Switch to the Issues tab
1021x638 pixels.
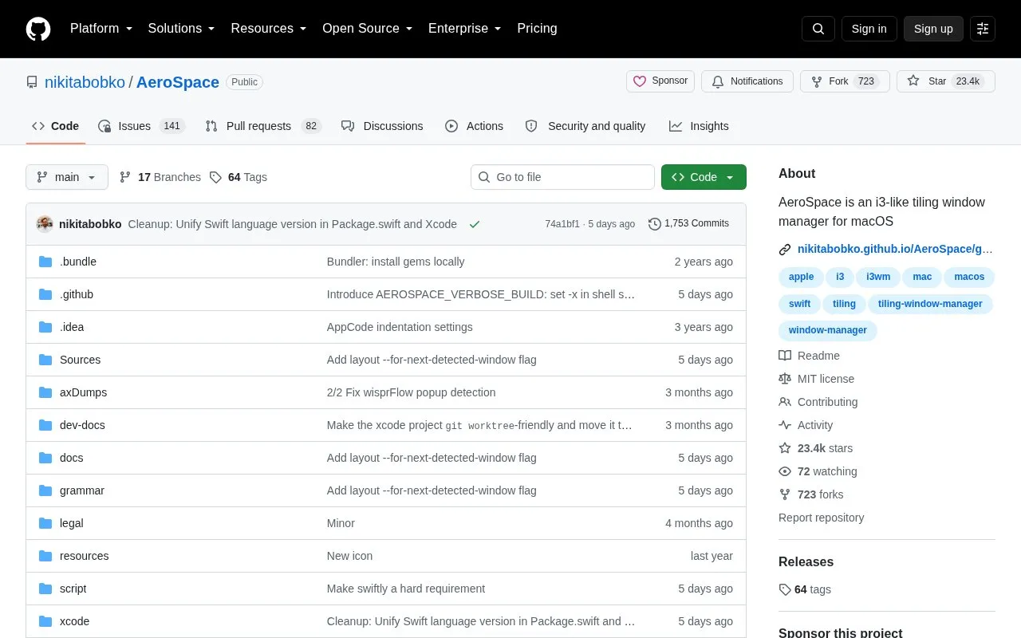click(x=141, y=126)
